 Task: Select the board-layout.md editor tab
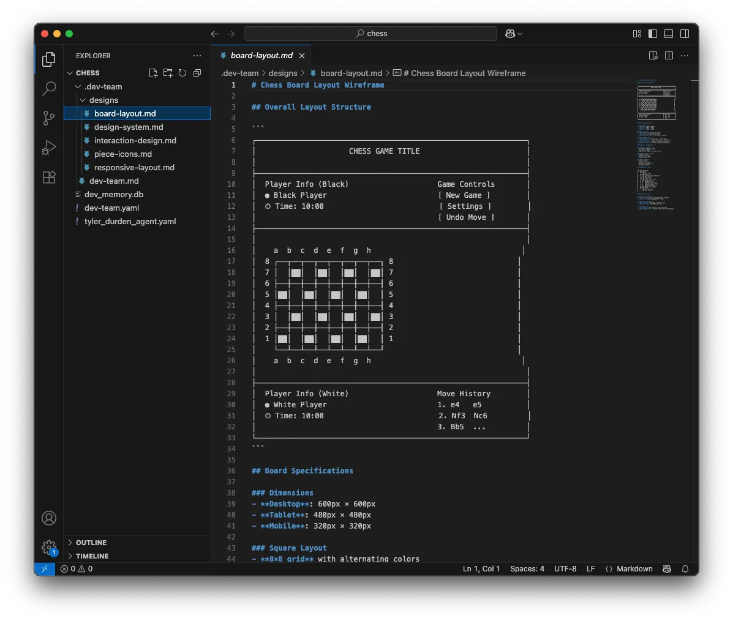[261, 56]
